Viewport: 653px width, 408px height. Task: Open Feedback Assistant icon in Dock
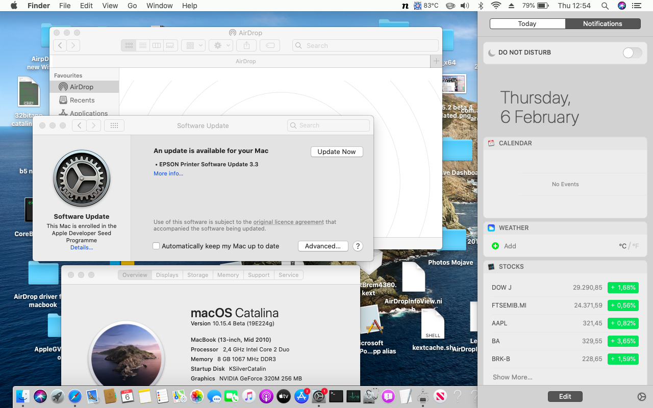coord(388,396)
